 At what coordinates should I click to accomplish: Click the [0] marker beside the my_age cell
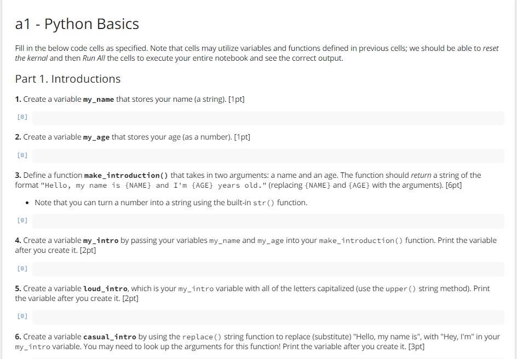[x=22, y=154]
